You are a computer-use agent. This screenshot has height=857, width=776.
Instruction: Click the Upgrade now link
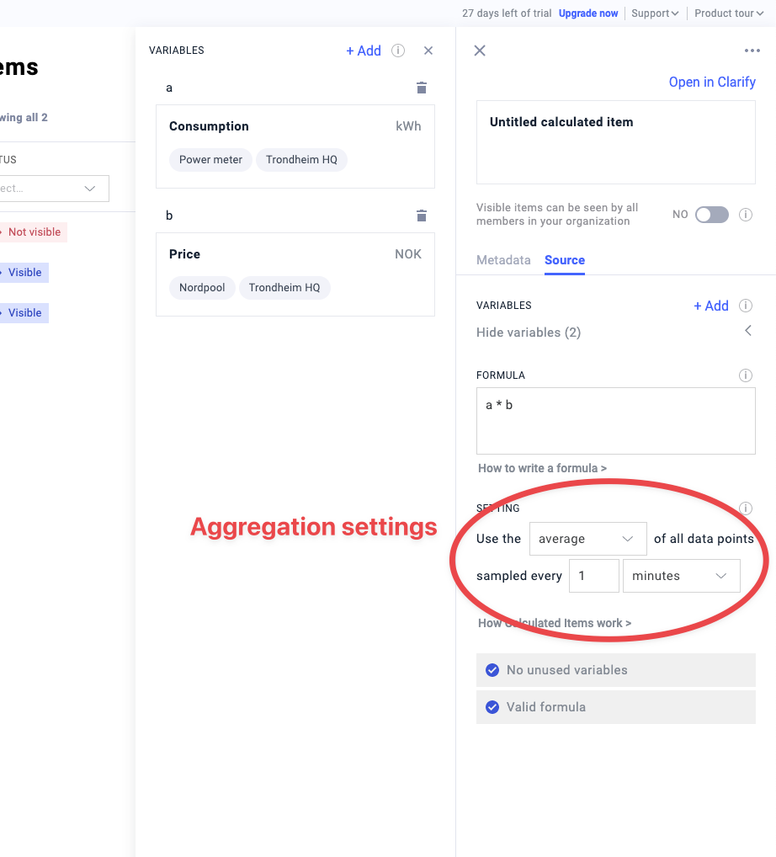click(588, 13)
